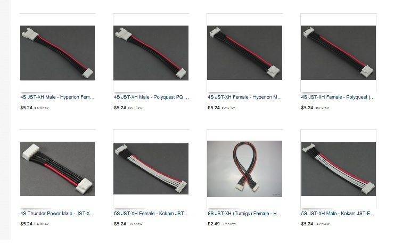The image size is (394, 244).
Task: Open the 4S JST-XH Male Hyperion cable photo
Action: [x=58, y=53]
